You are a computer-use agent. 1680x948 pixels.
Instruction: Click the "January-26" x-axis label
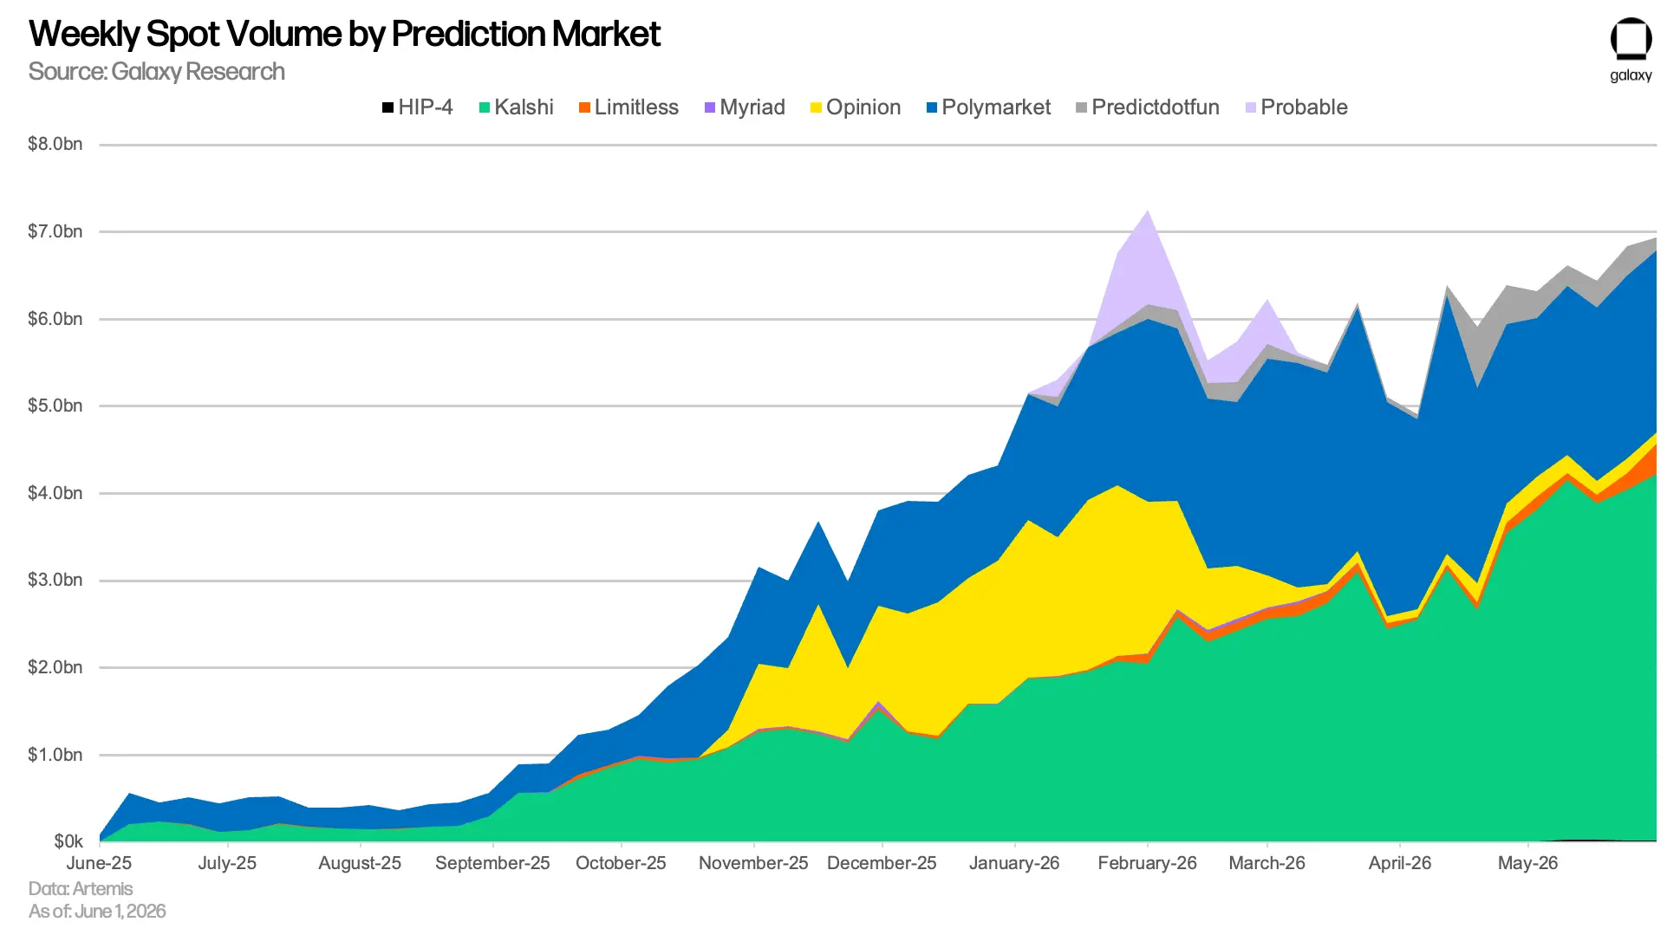(1014, 863)
